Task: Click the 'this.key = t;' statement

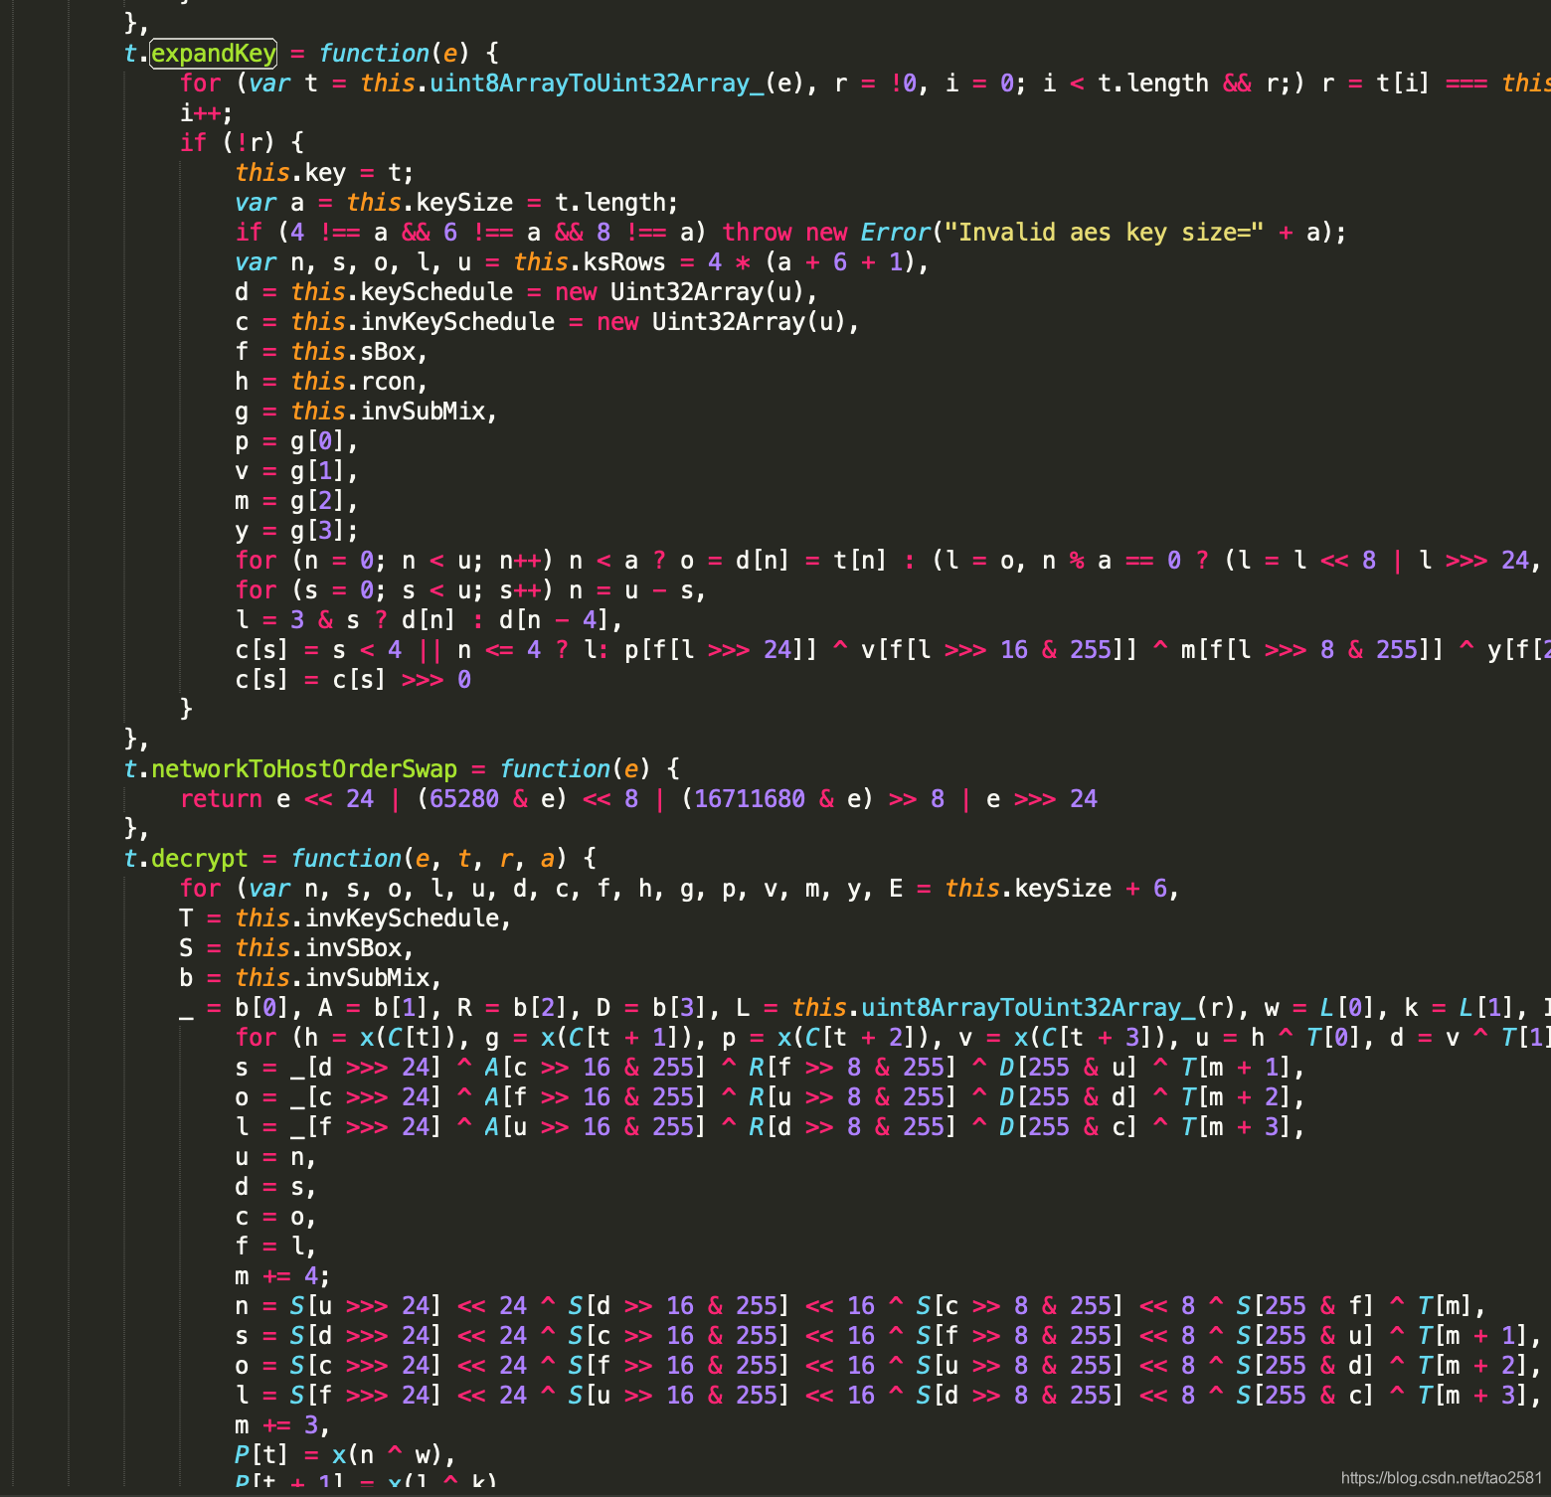Action: pyautogui.click(x=325, y=172)
